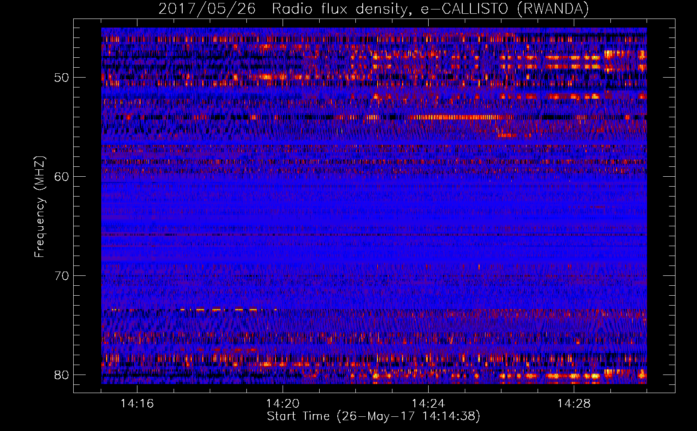
Task: Click the 80 frequency tick label
Action: [x=62, y=375]
